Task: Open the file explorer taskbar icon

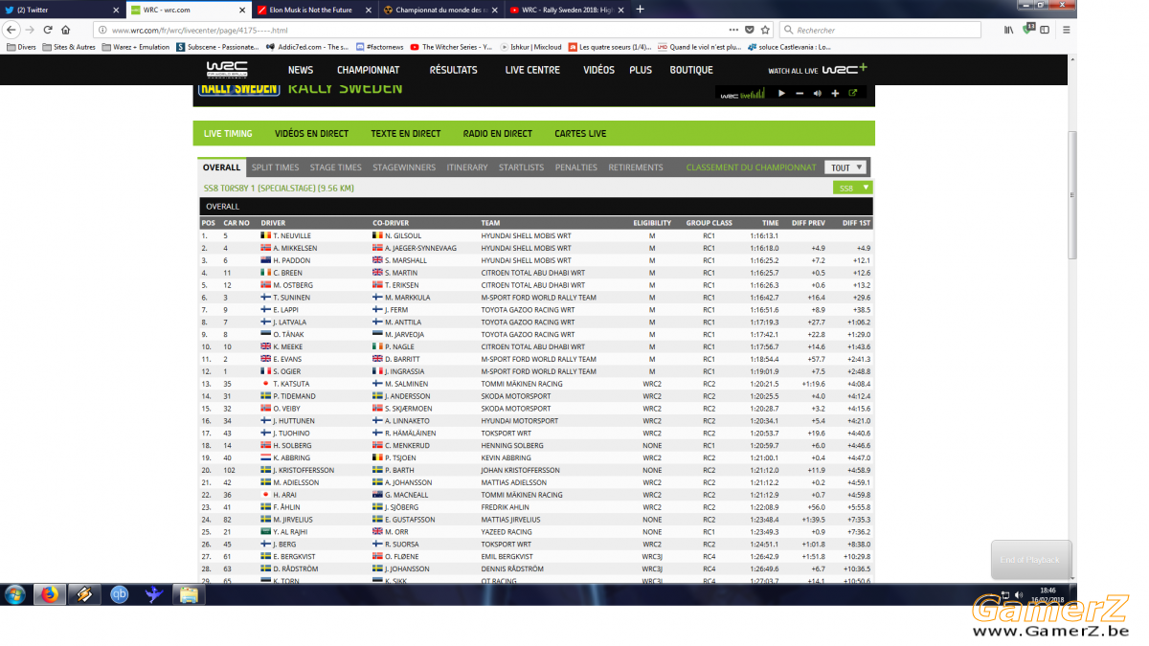Action: 190,594
